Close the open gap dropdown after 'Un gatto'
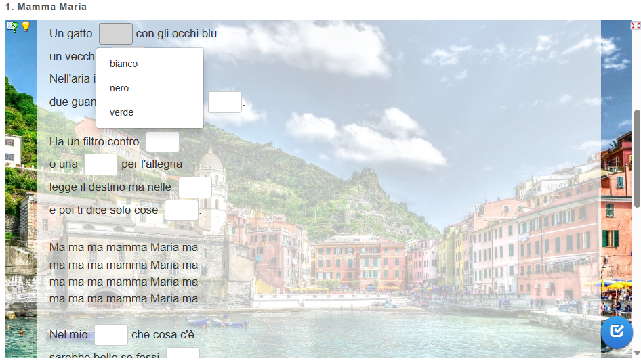Screen dimensions: 641x360 coord(116,33)
